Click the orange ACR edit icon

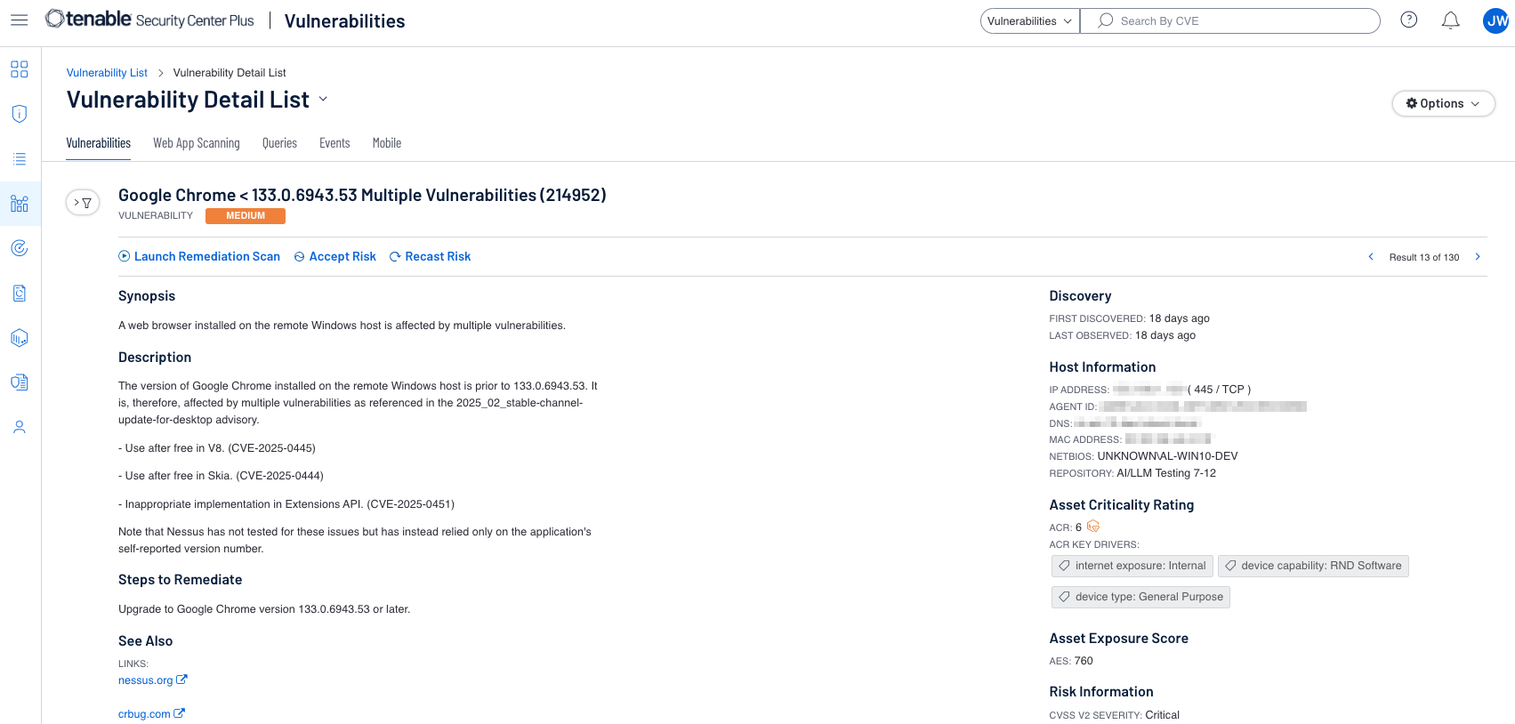pos(1093,527)
